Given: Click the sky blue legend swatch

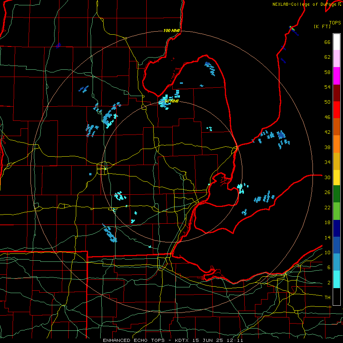Looking at the screenshot, I should pyautogui.click(x=337, y=262).
